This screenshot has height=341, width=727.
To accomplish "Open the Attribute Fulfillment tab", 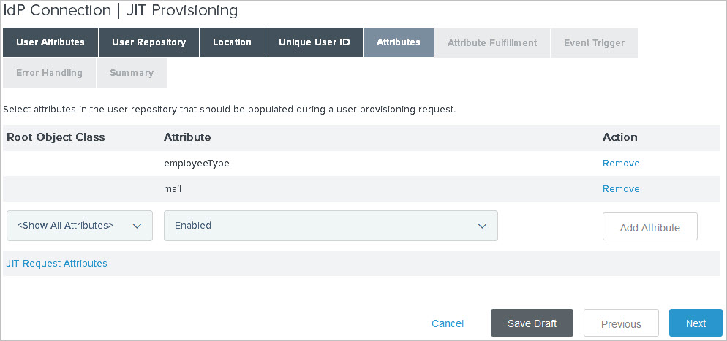I will (492, 42).
